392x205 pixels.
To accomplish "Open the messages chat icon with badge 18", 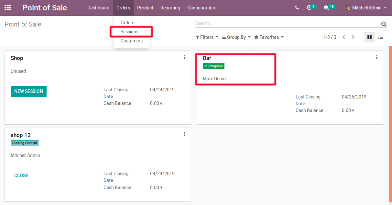I will 330,7.
